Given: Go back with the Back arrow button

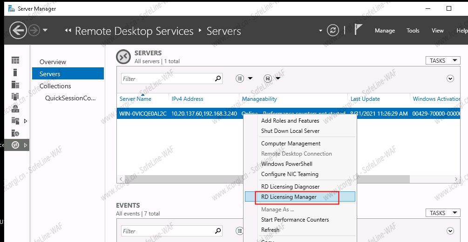Looking at the screenshot, I should point(18,30).
